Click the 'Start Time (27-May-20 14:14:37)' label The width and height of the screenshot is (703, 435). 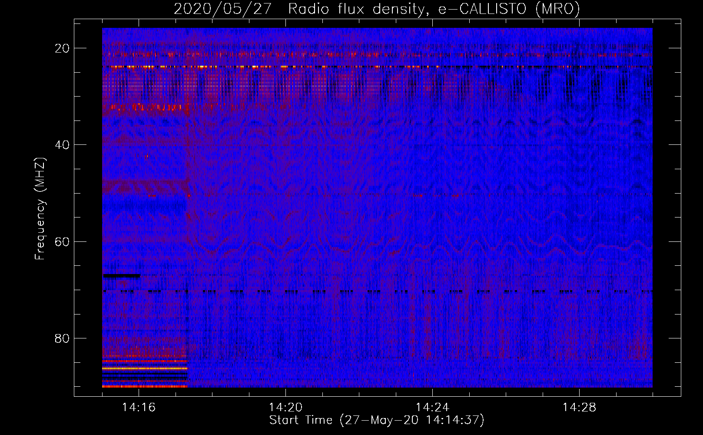coord(377,420)
